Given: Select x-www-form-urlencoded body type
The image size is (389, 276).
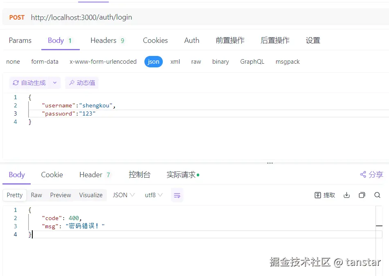Looking at the screenshot, I should [103, 62].
